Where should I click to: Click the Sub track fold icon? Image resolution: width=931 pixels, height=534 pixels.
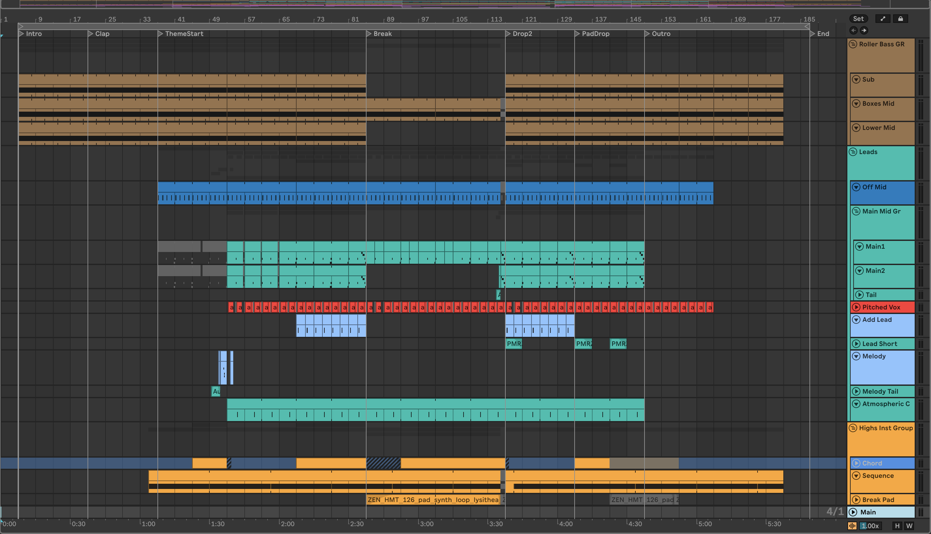click(856, 79)
